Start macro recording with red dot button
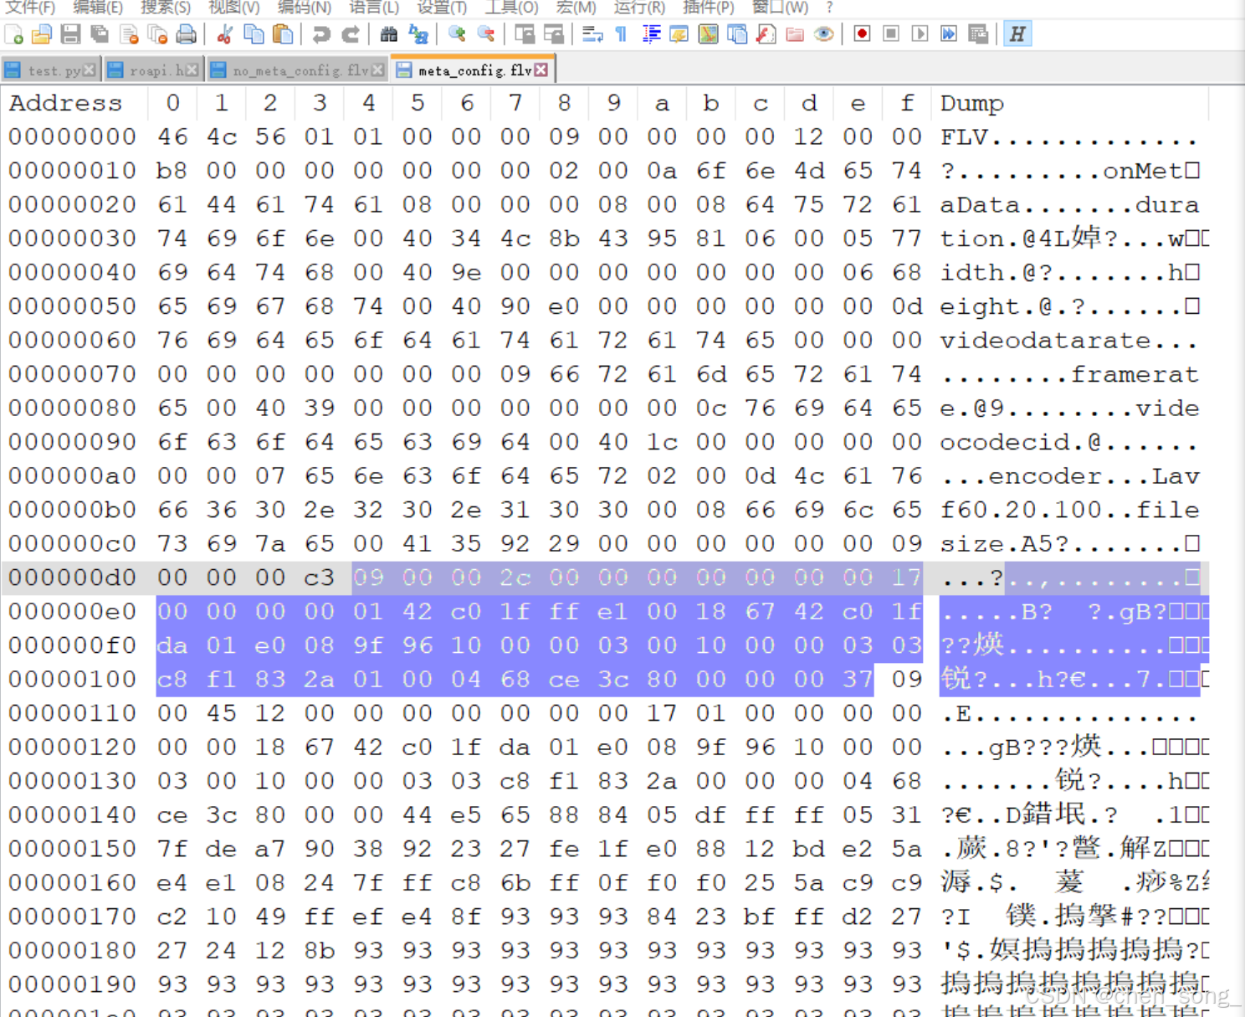 click(863, 34)
